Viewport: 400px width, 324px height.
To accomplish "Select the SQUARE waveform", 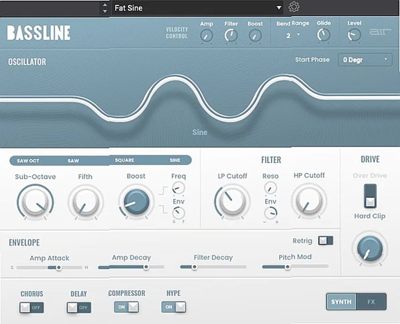I will click(x=124, y=160).
